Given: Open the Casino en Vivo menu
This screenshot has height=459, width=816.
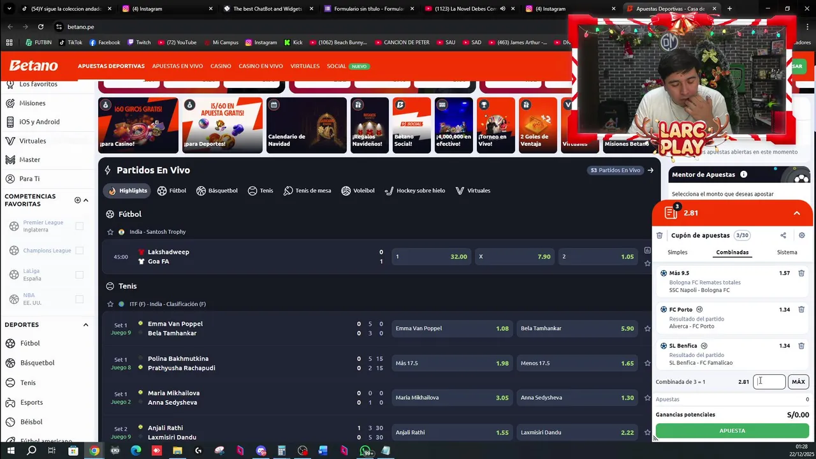Looking at the screenshot, I should [261, 66].
